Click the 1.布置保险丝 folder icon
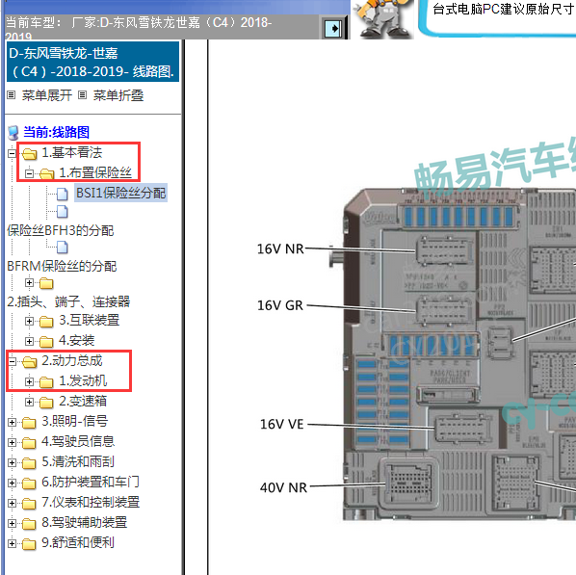The image size is (576, 575). click(x=47, y=173)
